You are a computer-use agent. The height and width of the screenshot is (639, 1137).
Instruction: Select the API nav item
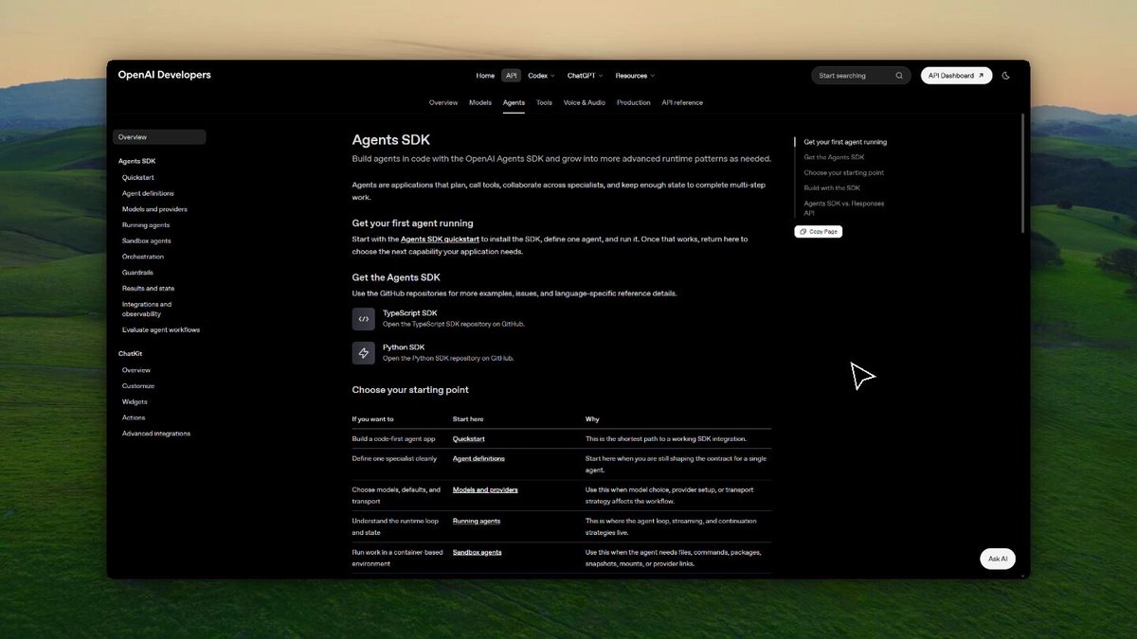click(x=511, y=76)
